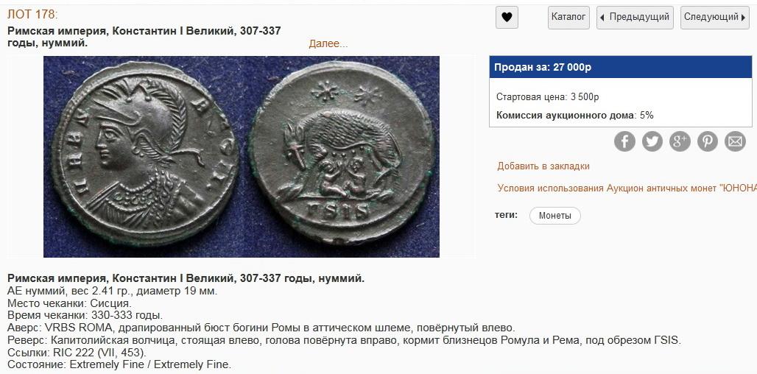
Task: Open the Каталог button
Action: point(568,18)
